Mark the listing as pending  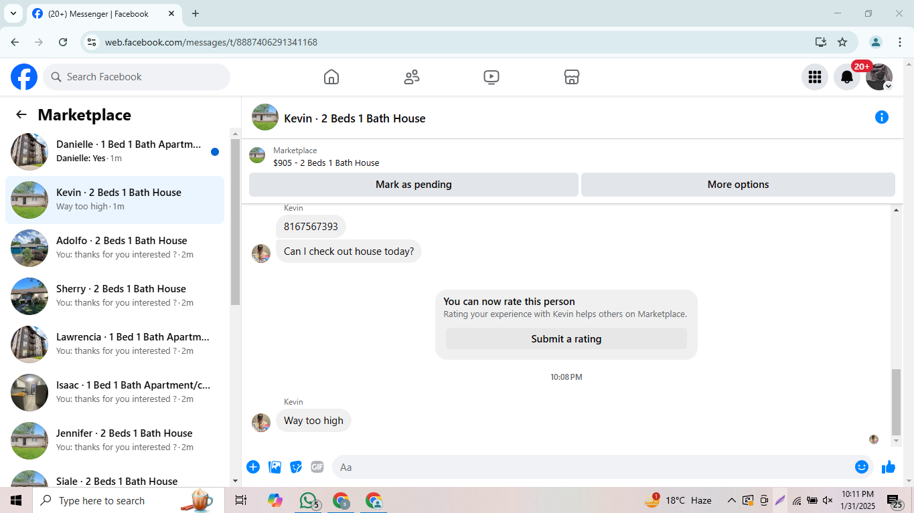click(x=414, y=185)
